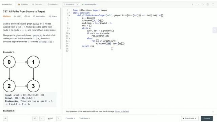Expand the Console panel

click(x=70, y=118)
